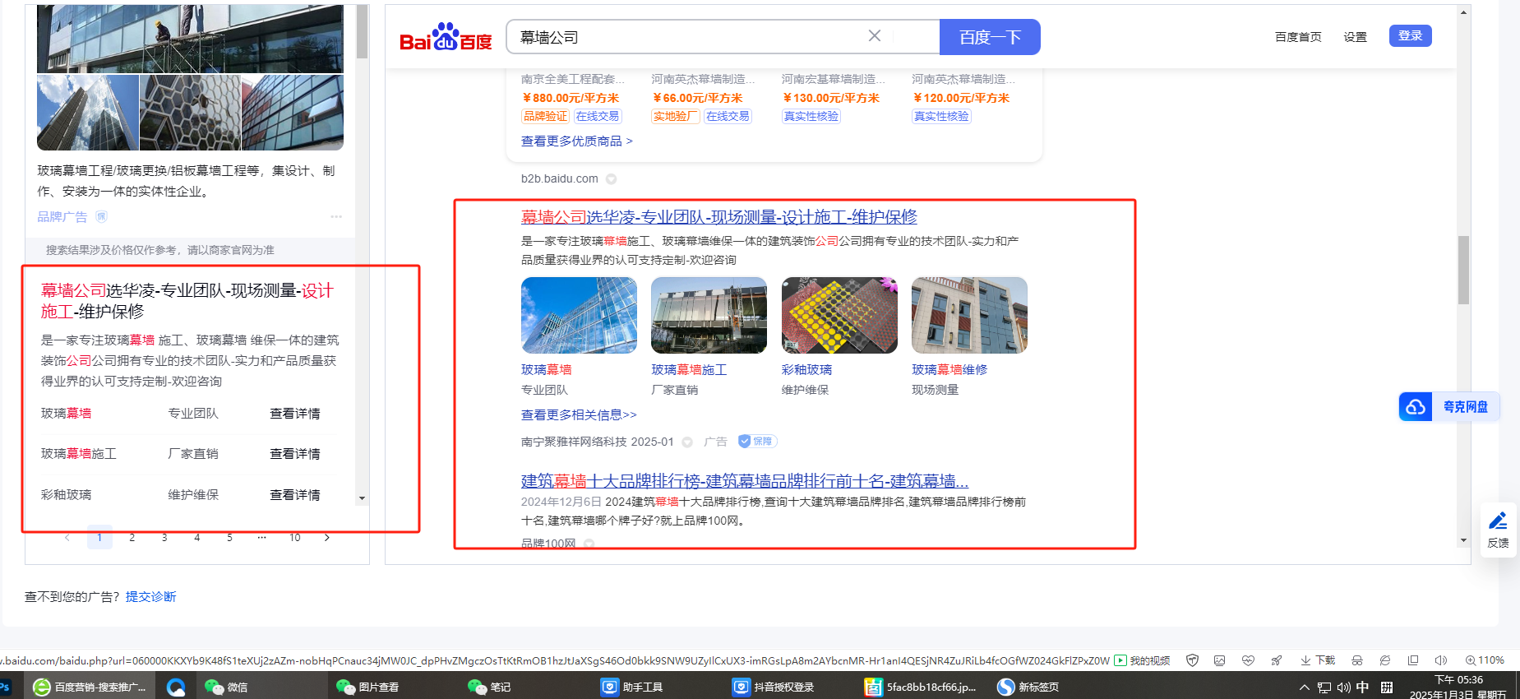
Task: Open 设置 settings link
Action: [x=1356, y=37]
